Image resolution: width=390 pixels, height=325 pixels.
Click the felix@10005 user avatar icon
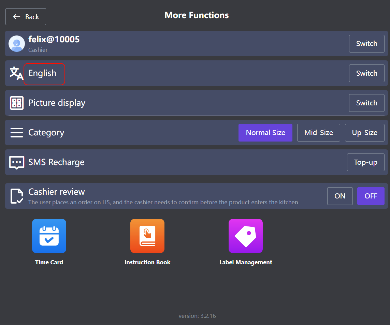point(17,44)
